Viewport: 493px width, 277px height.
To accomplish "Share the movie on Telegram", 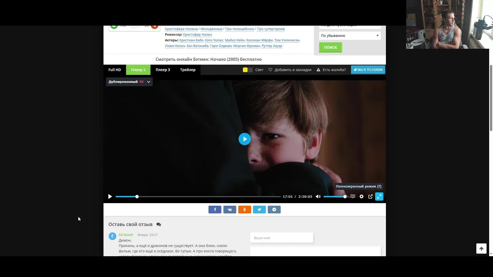I will coord(274,209).
